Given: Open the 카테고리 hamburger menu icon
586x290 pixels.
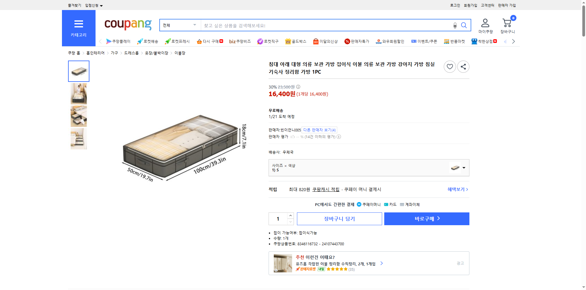Looking at the screenshot, I should click(x=78, y=24).
